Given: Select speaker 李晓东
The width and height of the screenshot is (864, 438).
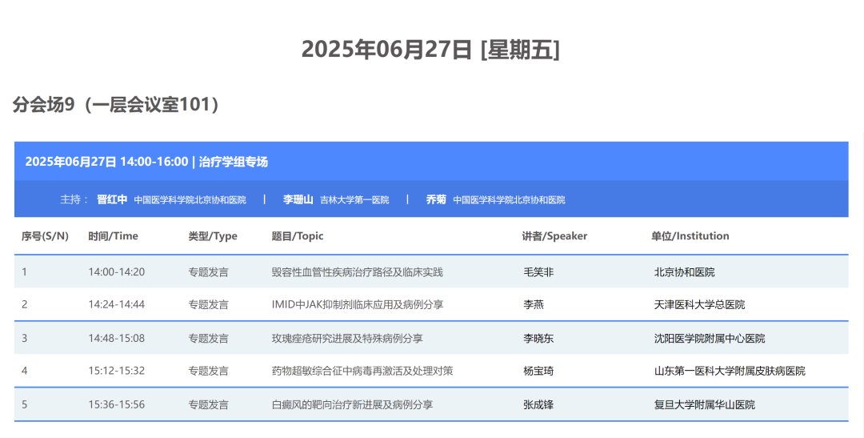Looking at the screenshot, I should pos(538,338).
